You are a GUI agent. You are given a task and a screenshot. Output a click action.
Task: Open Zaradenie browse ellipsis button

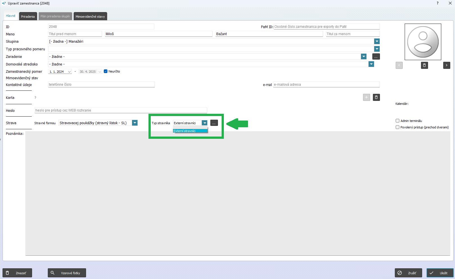tap(376, 57)
